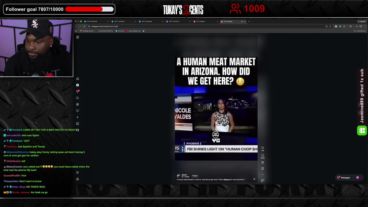Open the Reels icon in sidebar
This screenshot has width=368, height=207.
[x=77, y=85]
